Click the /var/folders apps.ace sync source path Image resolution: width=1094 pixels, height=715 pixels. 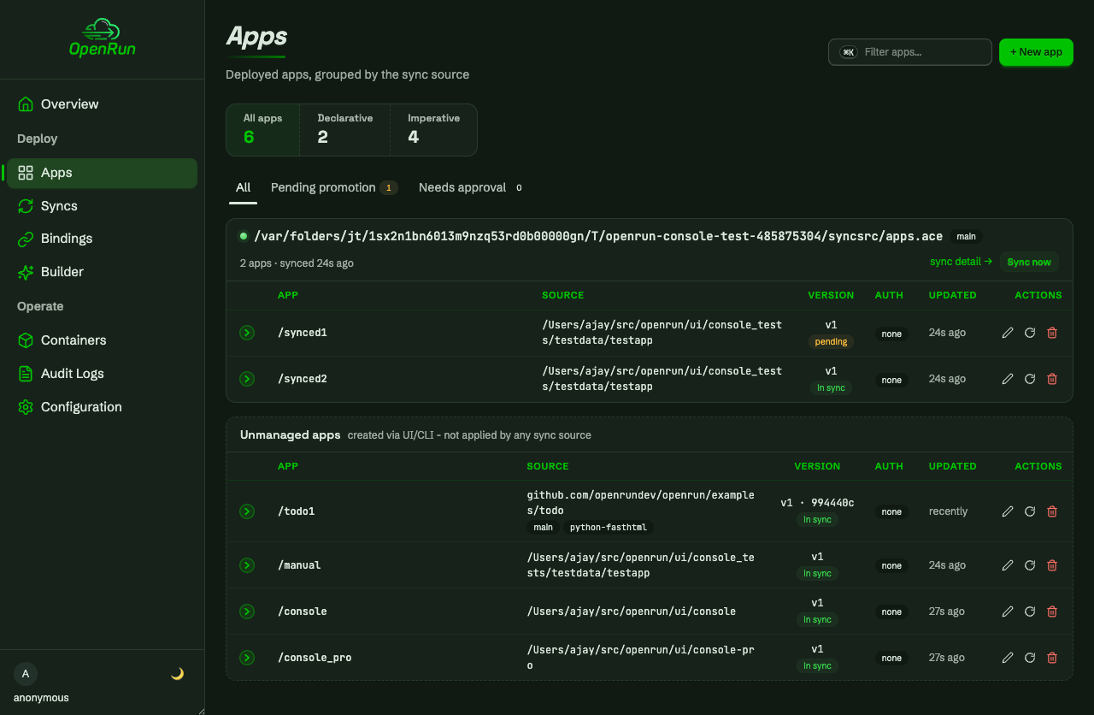(598, 236)
